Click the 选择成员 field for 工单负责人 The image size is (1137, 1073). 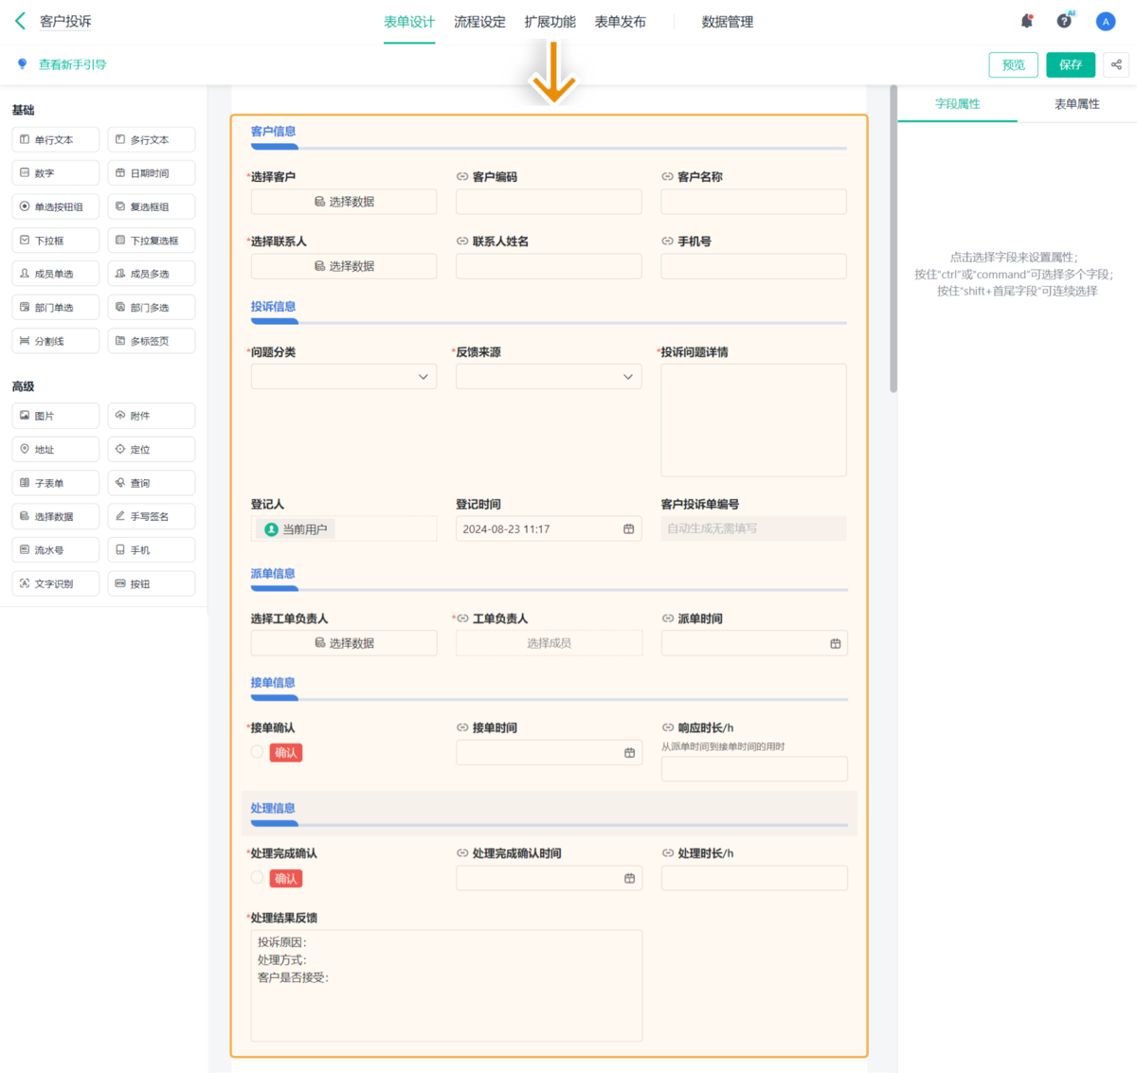pyautogui.click(x=549, y=643)
